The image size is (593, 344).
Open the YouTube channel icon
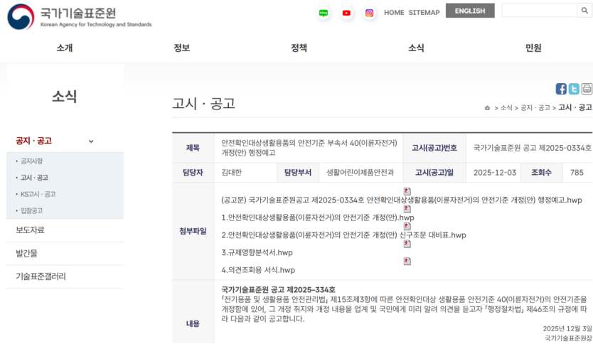coord(346,13)
